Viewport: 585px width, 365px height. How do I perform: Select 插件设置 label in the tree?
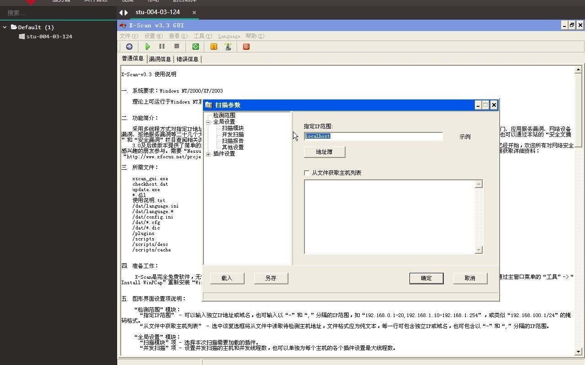pyautogui.click(x=224, y=154)
